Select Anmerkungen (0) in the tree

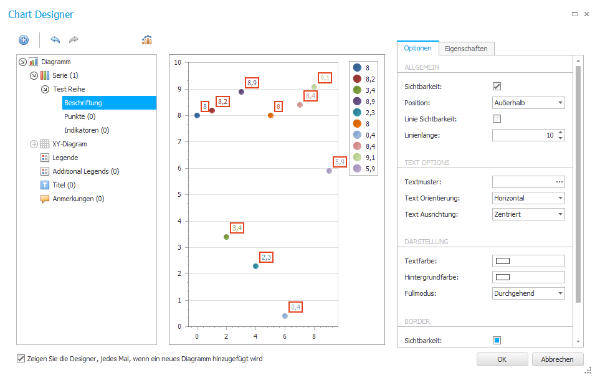79,199
